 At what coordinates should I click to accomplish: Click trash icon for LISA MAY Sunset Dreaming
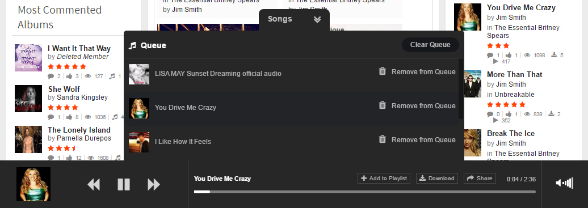point(382,71)
